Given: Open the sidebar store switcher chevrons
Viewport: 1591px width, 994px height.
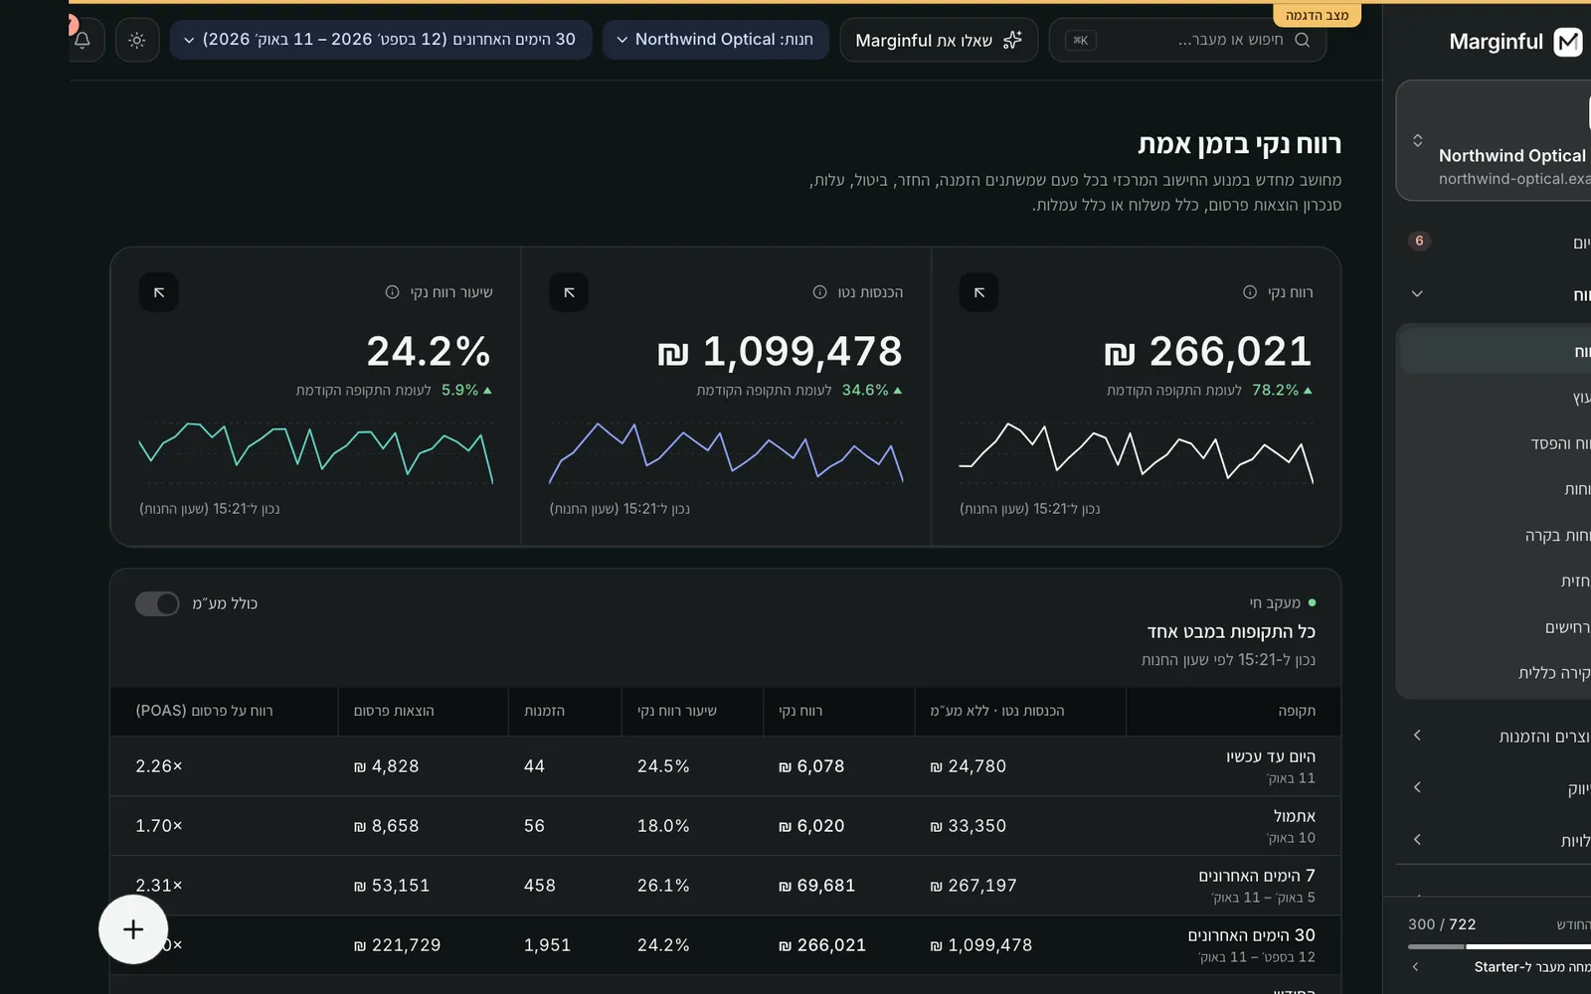Looking at the screenshot, I should tap(1418, 140).
